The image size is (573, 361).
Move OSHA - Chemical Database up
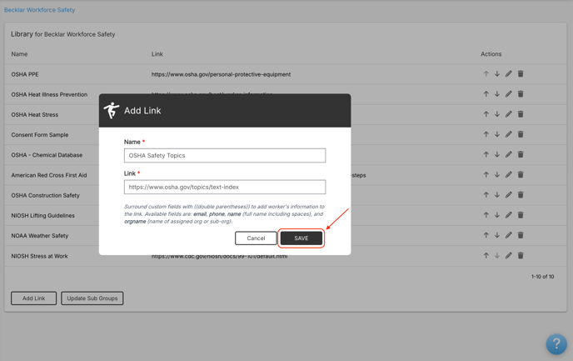[x=486, y=154]
